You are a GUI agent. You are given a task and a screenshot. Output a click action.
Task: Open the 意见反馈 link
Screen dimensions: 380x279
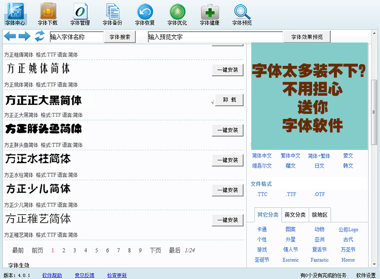(x=84, y=275)
